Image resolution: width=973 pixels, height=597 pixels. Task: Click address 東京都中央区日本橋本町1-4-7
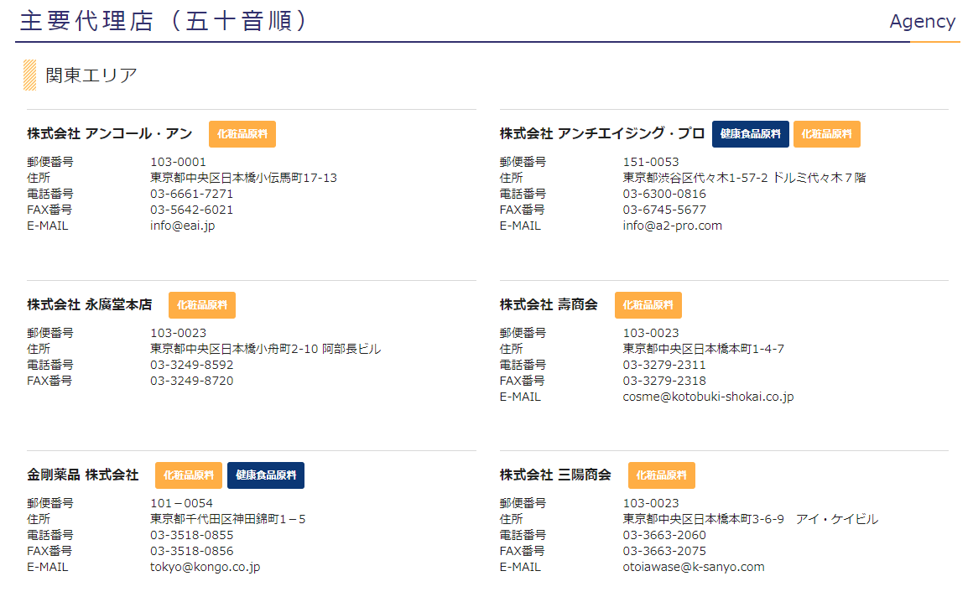tap(704, 349)
